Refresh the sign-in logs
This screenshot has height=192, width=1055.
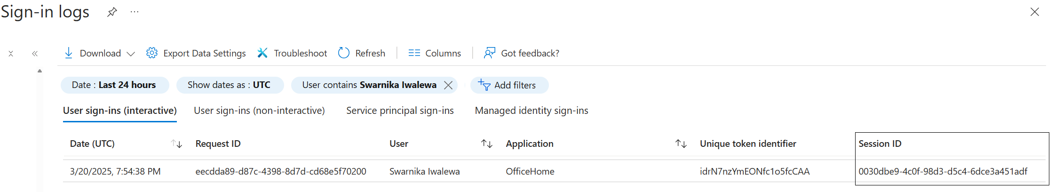[344, 53]
